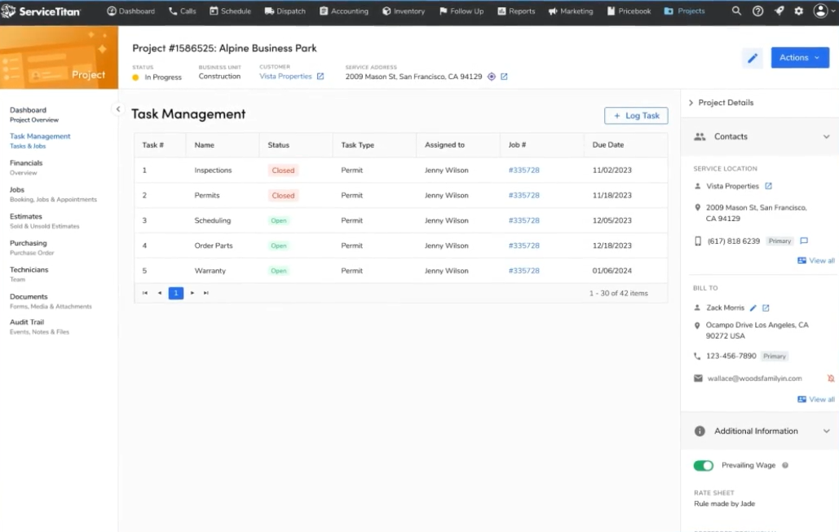Open Pricebook in the top navigation
This screenshot has width=839, height=532.
(629, 11)
